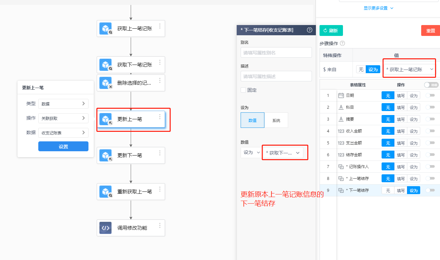This screenshot has width=440, height=260.
Task: Choose 无 in the 下一笔结存 row
Action: click(x=388, y=190)
